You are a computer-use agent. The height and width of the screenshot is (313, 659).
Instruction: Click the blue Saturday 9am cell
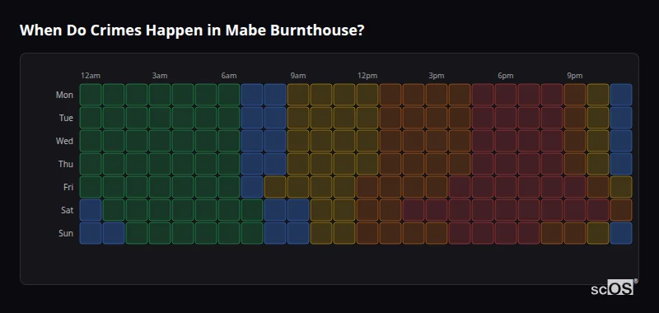pyautogui.click(x=298, y=210)
